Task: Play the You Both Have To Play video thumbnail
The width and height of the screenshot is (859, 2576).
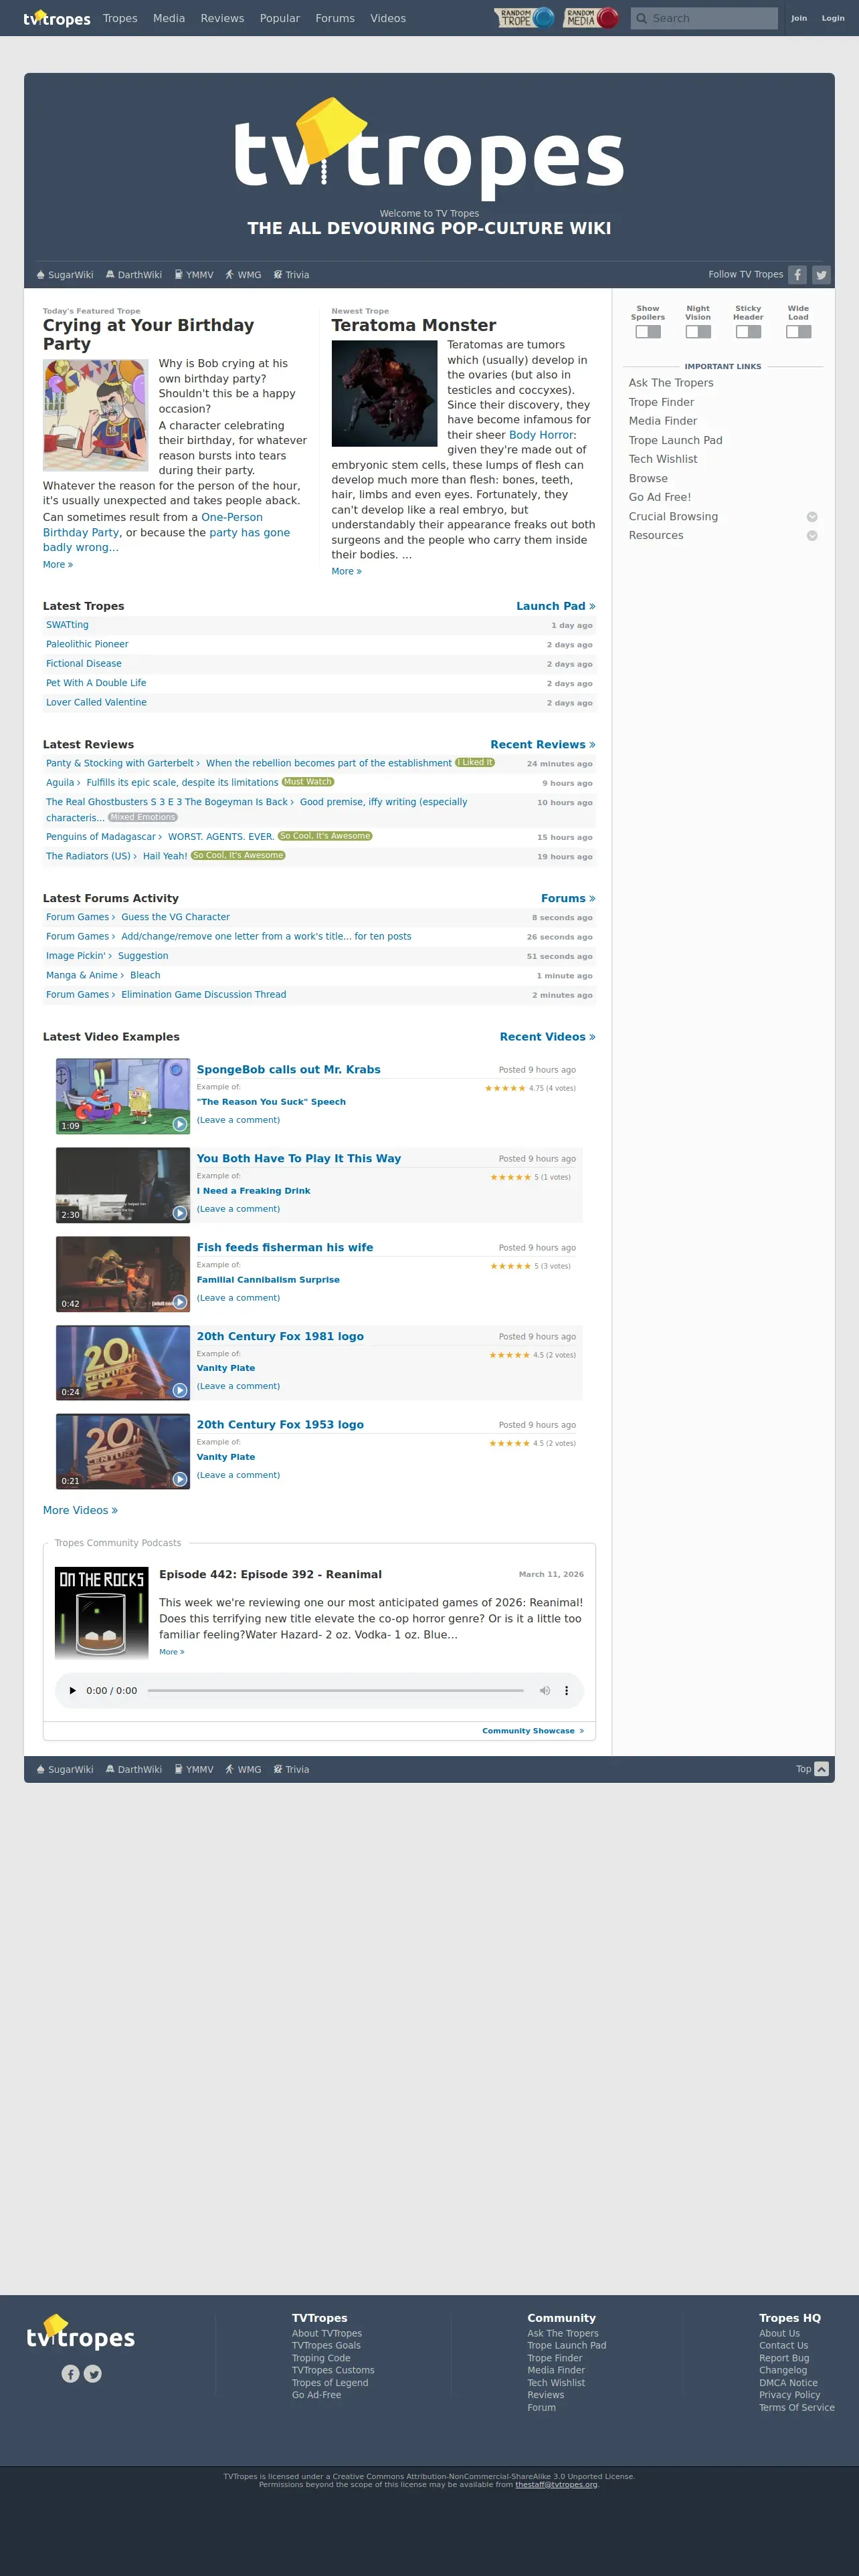Action: [123, 1185]
